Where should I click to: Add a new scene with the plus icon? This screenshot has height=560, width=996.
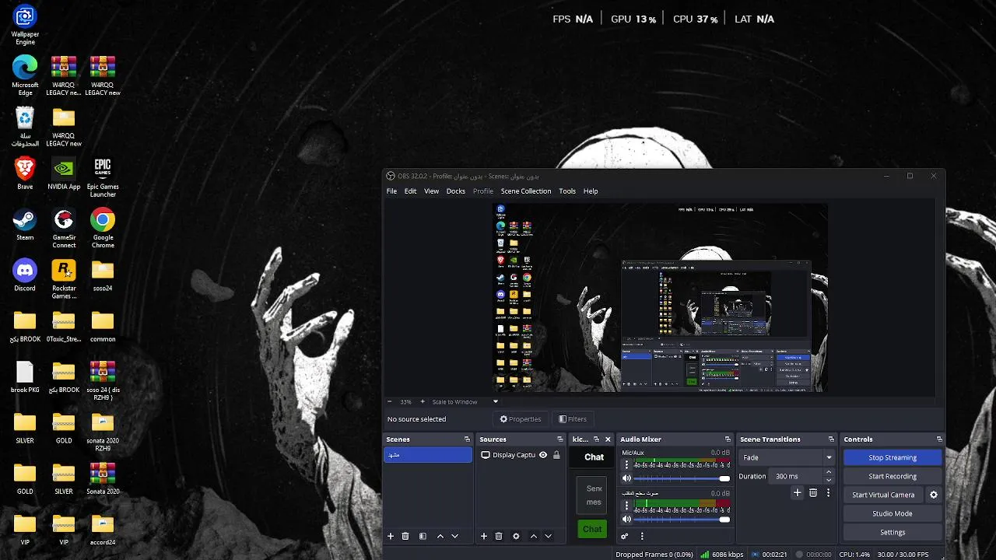(391, 536)
